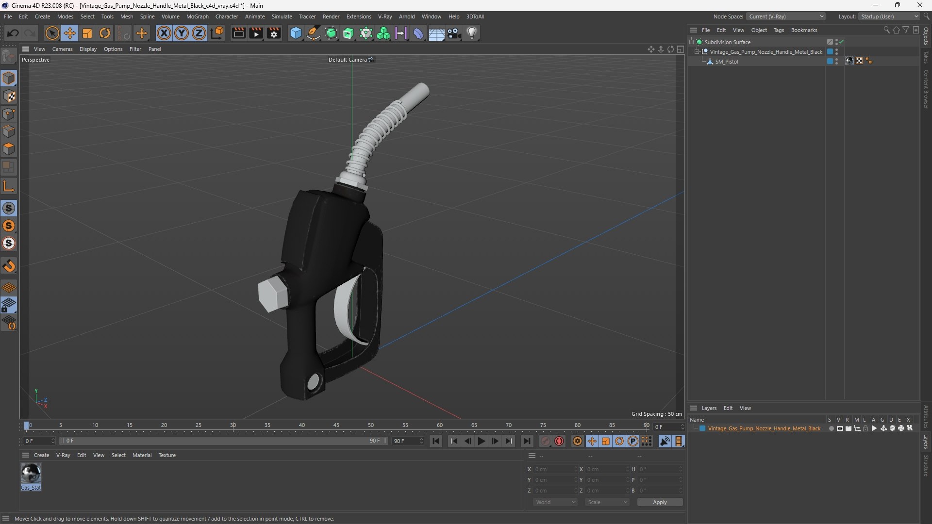Open the Node Space dropdown

point(786,16)
